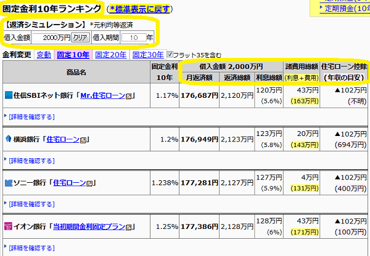Click the 利息総額 column header
The width and height of the screenshot is (370, 256).
click(x=269, y=78)
